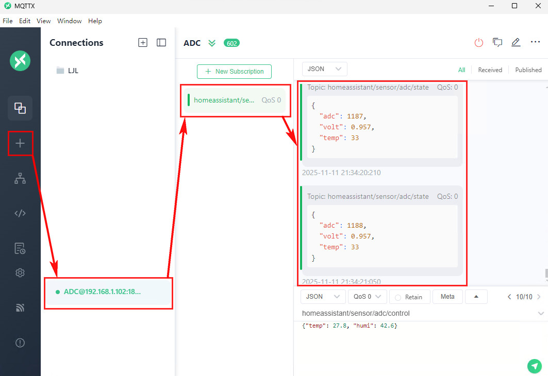Disconnect using the red power icon
Viewport: 548px width, 376px height.
click(x=479, y=43)
